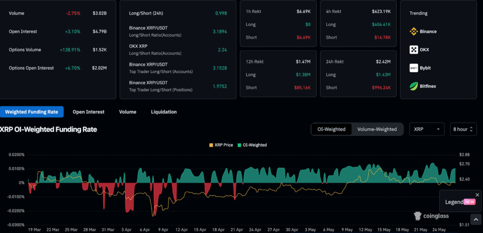Viewport: 483px width, 233px height.
Task: Toggle XRP Price series in chart legend
Action: 221,145
